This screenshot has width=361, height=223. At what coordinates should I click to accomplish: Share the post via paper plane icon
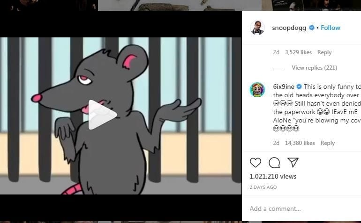coord(293,162)
